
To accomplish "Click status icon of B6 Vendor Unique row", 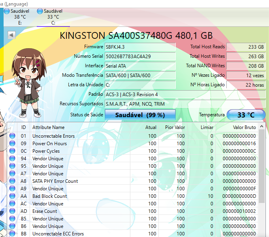I will point(12,226).
